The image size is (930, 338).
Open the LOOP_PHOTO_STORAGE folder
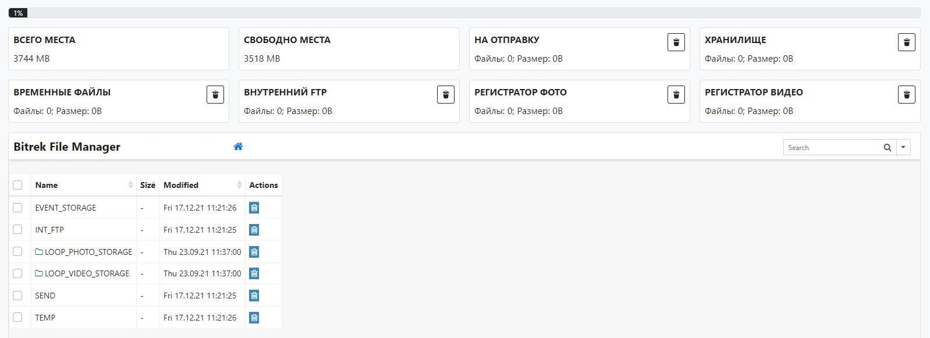click(88, 252)
